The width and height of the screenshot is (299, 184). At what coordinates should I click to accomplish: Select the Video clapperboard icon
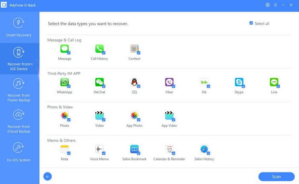100,116
